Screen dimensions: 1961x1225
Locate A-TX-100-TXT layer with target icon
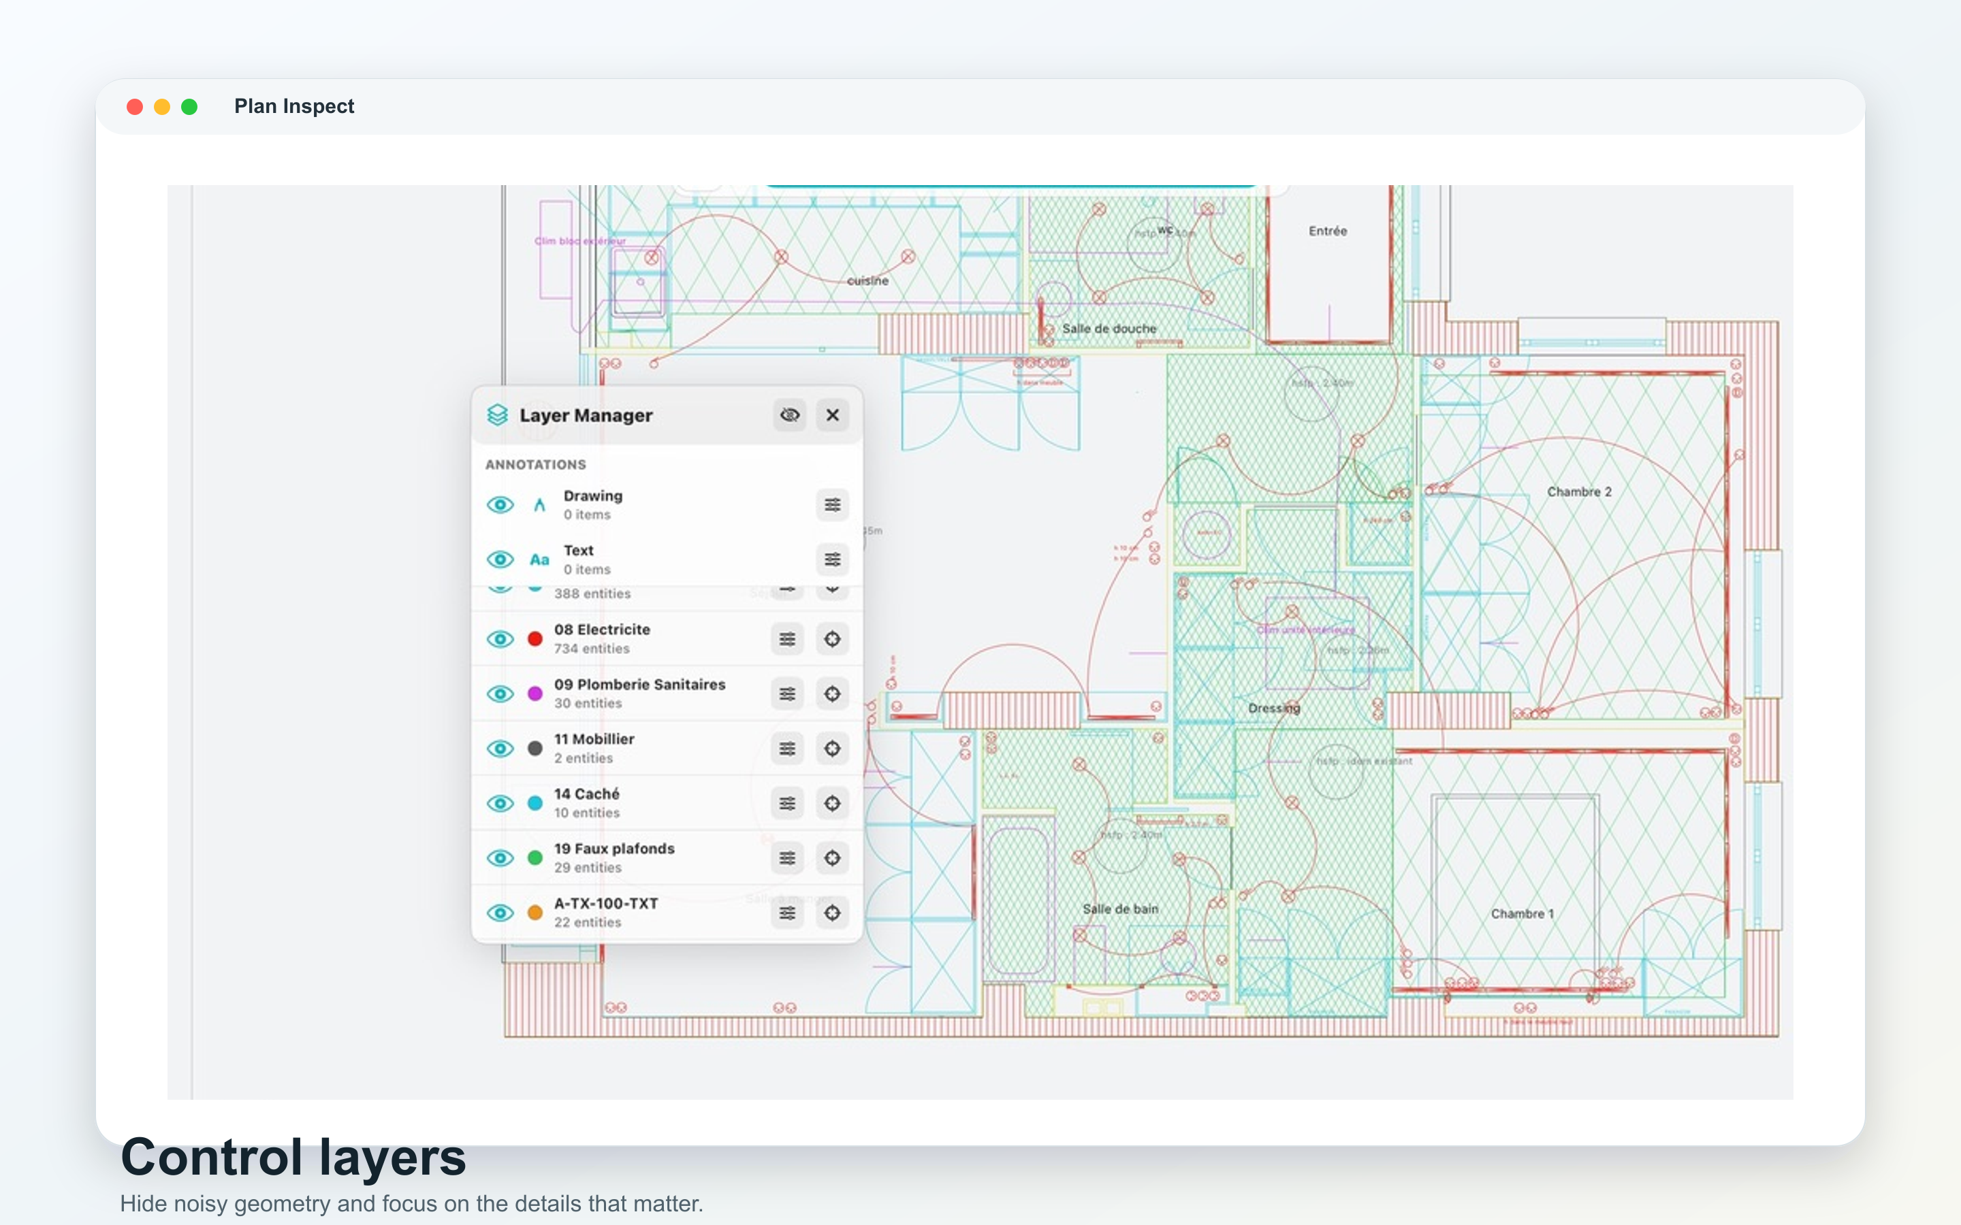click(832, 913)
